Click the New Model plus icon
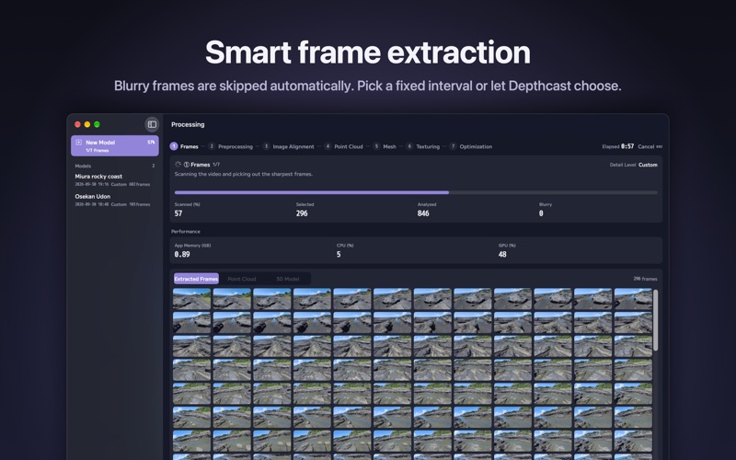Viewport: 736px width, 460px height. 79,143
